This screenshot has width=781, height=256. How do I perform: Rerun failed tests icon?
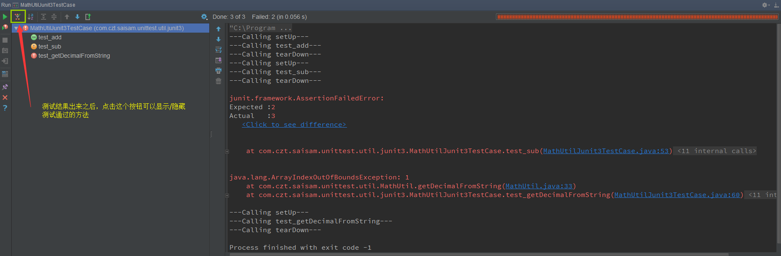pyautogui.click(x=5, y=27)
